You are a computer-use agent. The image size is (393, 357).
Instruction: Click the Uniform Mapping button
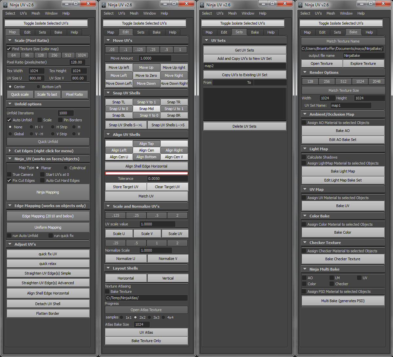point(48,228)
